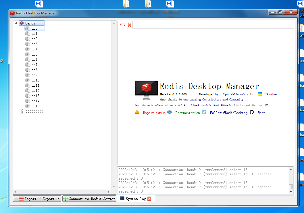The width and height of the screenshot is (304, 213).
Task: Click the db11 database icon
Action: tap(28, 85)
